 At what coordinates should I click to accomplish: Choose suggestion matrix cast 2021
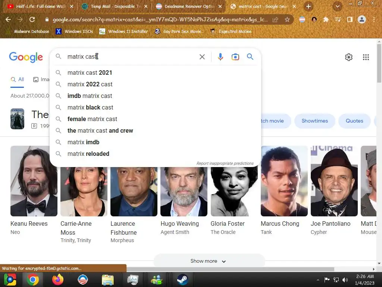pos(156,73)
